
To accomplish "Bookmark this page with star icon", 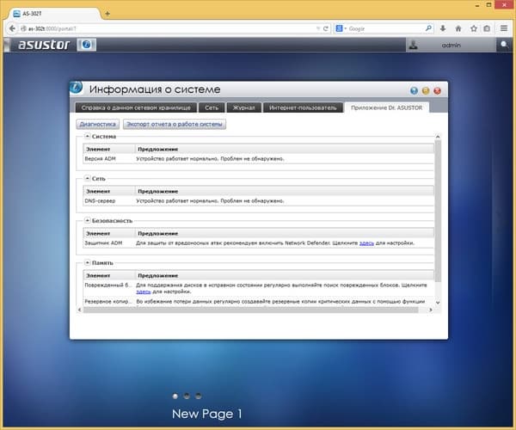I will tap(474, 28).
